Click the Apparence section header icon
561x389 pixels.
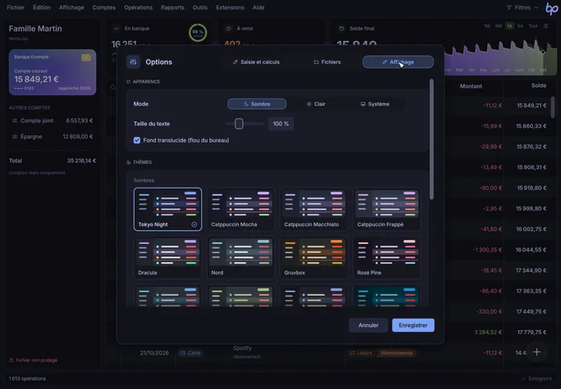(129, 82)
